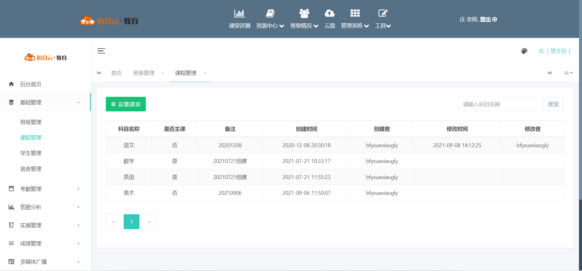Expand the 实操管理 chevron
582x271 pixels.
point(79,225)
